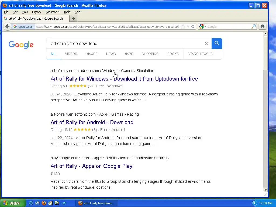Clear the Google query with the X icon
The image size is (276, 207).
pyautogui.click(x=207, y=43)
